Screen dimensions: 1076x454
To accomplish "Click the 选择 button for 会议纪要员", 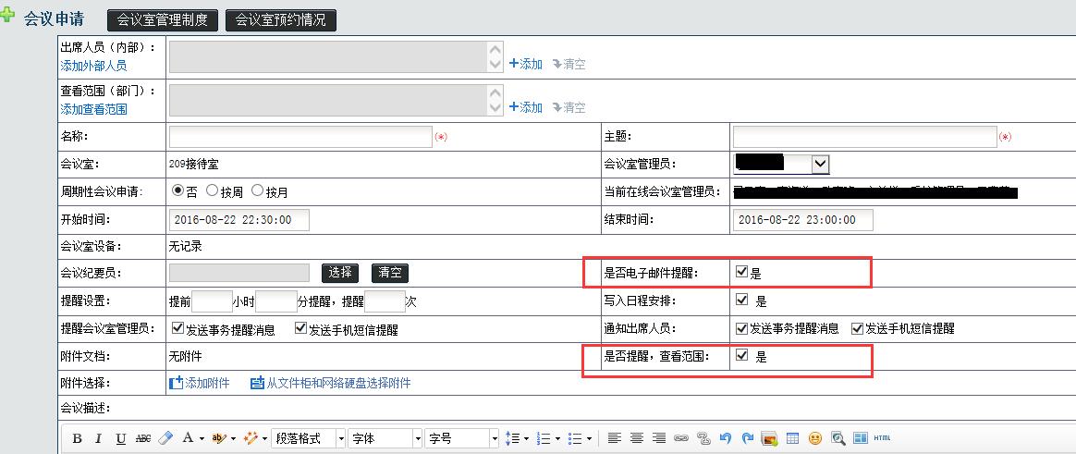I will [x=340, y=273].
